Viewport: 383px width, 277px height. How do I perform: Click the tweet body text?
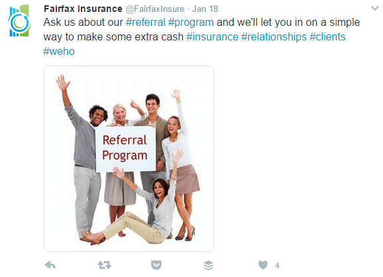[x=201, y=37]
